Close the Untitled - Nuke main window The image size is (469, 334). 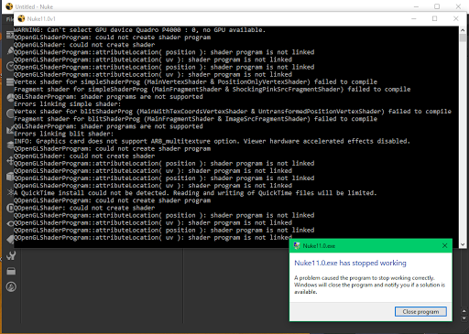pos(458,6)
